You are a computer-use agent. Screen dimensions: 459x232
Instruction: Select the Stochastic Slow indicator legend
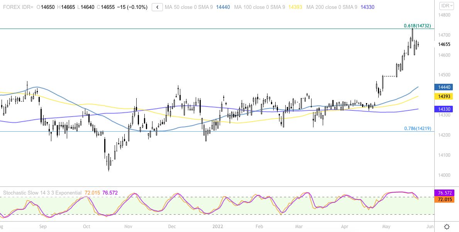[42, 193]
